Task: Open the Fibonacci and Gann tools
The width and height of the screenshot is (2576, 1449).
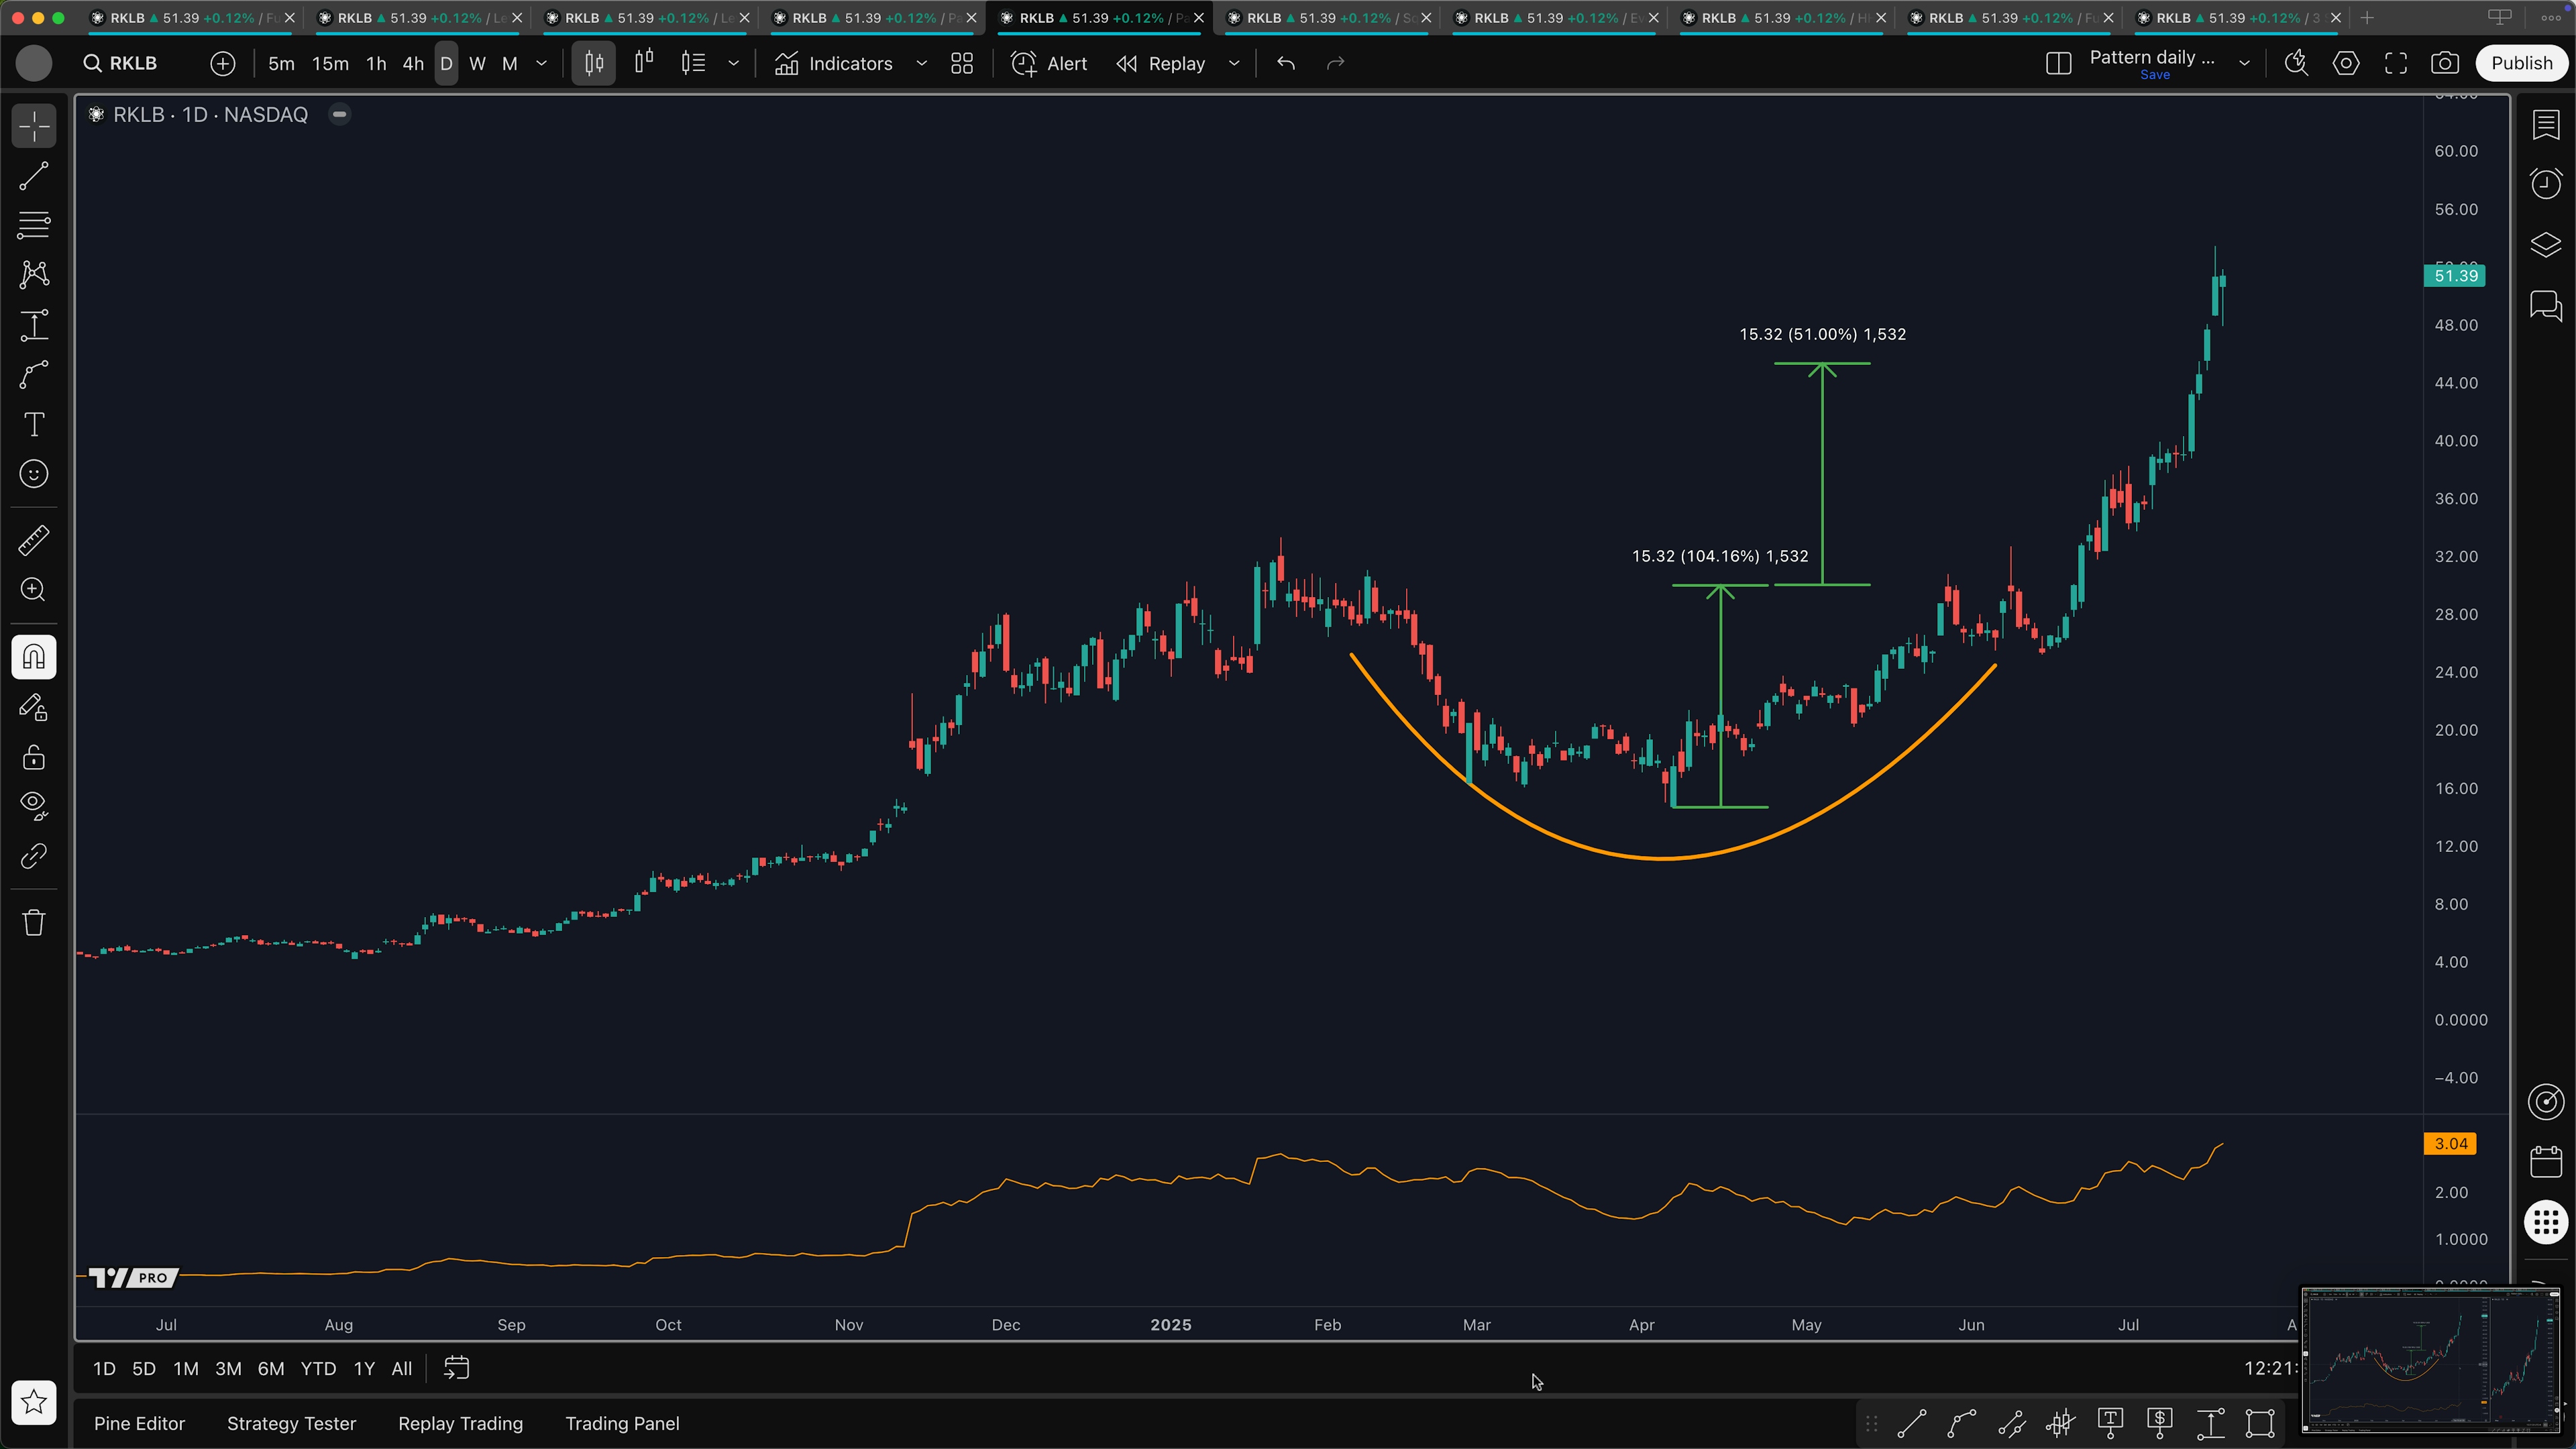Action: coord(34,225)
